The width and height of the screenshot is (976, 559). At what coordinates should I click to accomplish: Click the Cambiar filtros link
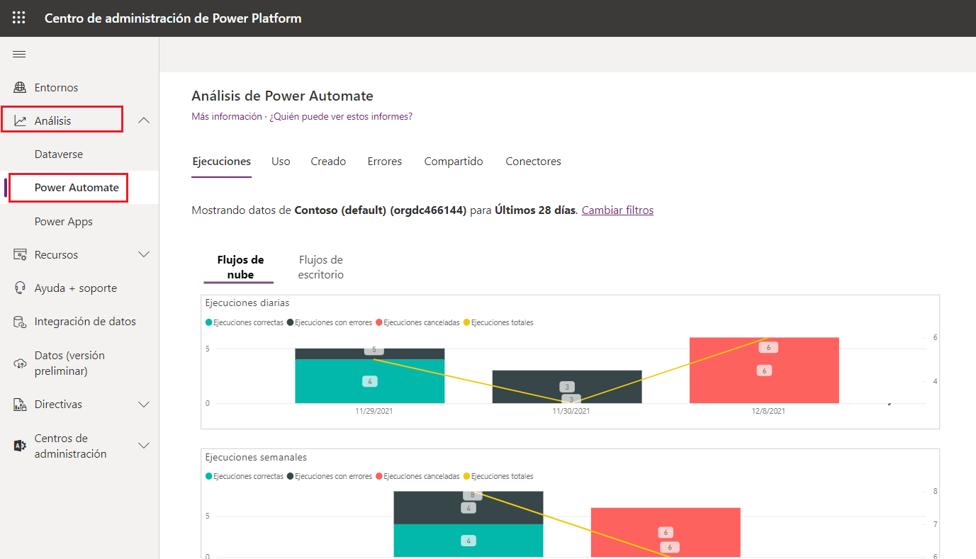(617, 210)
